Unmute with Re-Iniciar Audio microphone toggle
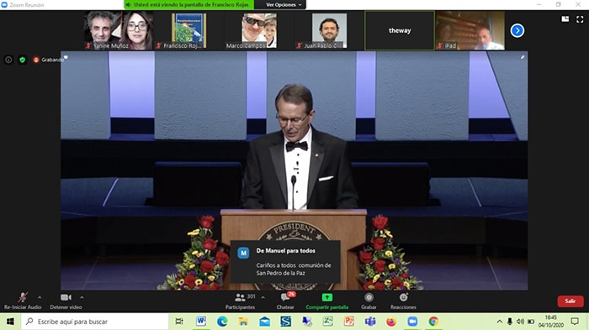The image size is (589, 330). (23, 297)
